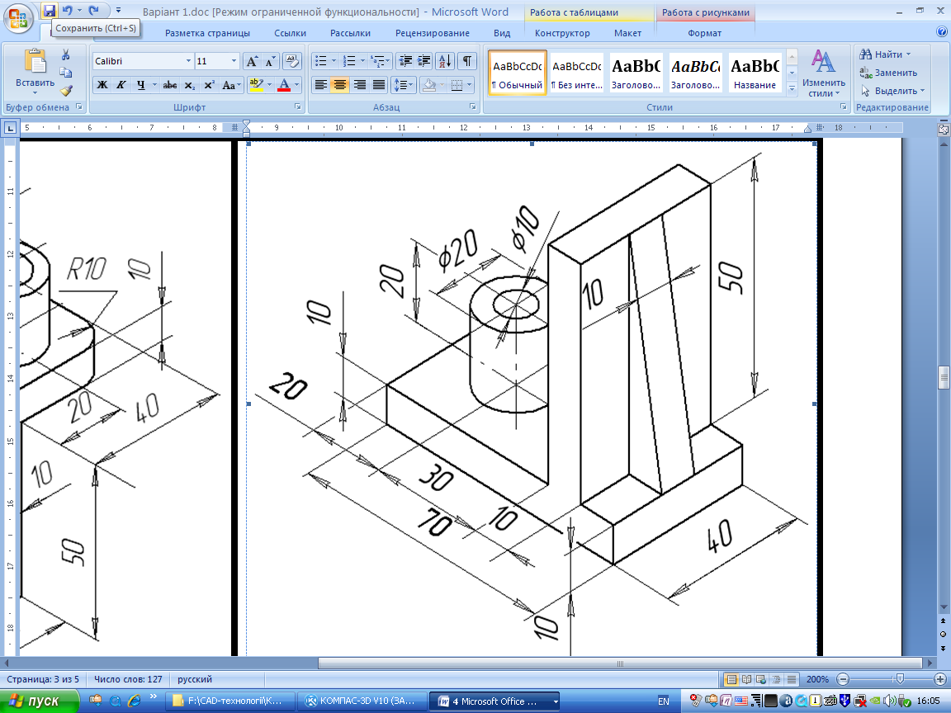
Task: Open Ссылки tab
Action: coord(290,33)
